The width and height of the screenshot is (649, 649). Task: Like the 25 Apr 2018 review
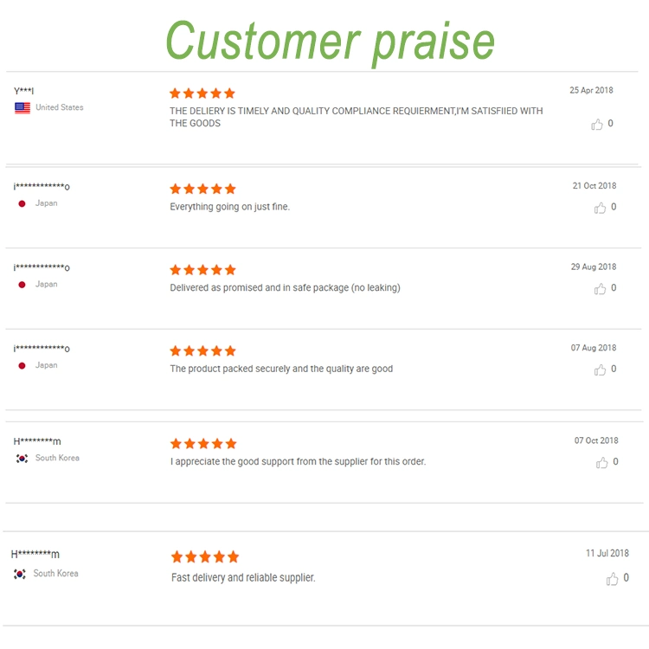(x=597, y=125)
